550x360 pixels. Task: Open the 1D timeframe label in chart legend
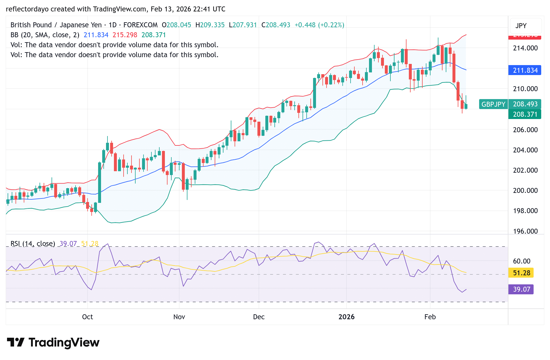click(113, 25)
